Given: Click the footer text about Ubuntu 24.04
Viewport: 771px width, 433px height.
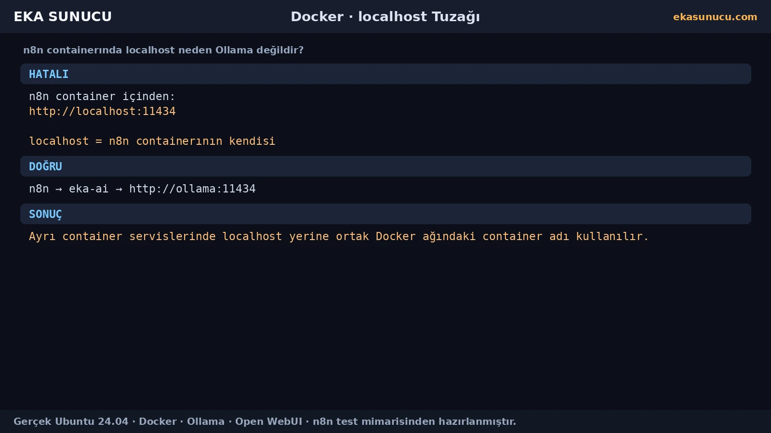Looking at the screenshot, I should 265,421.
